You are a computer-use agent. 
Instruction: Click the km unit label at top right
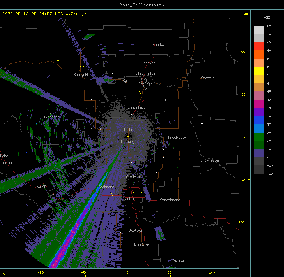(245, 14)
